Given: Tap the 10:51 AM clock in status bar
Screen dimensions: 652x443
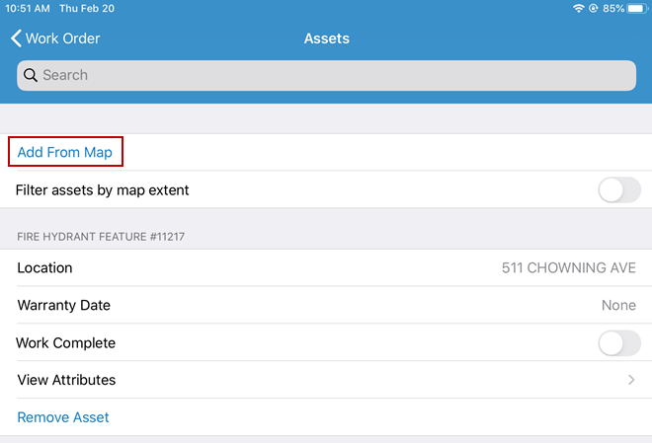Looking at the screenshot, I should 29,8.
